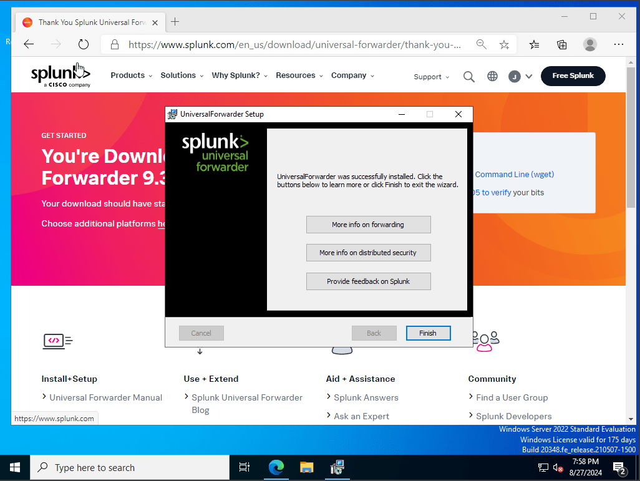
Task: View site info via the padlock icon
Action: coord(115,44)
